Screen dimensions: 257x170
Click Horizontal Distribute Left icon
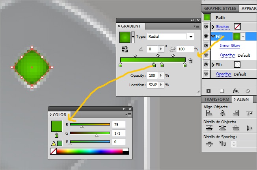(x=249, y=128)
